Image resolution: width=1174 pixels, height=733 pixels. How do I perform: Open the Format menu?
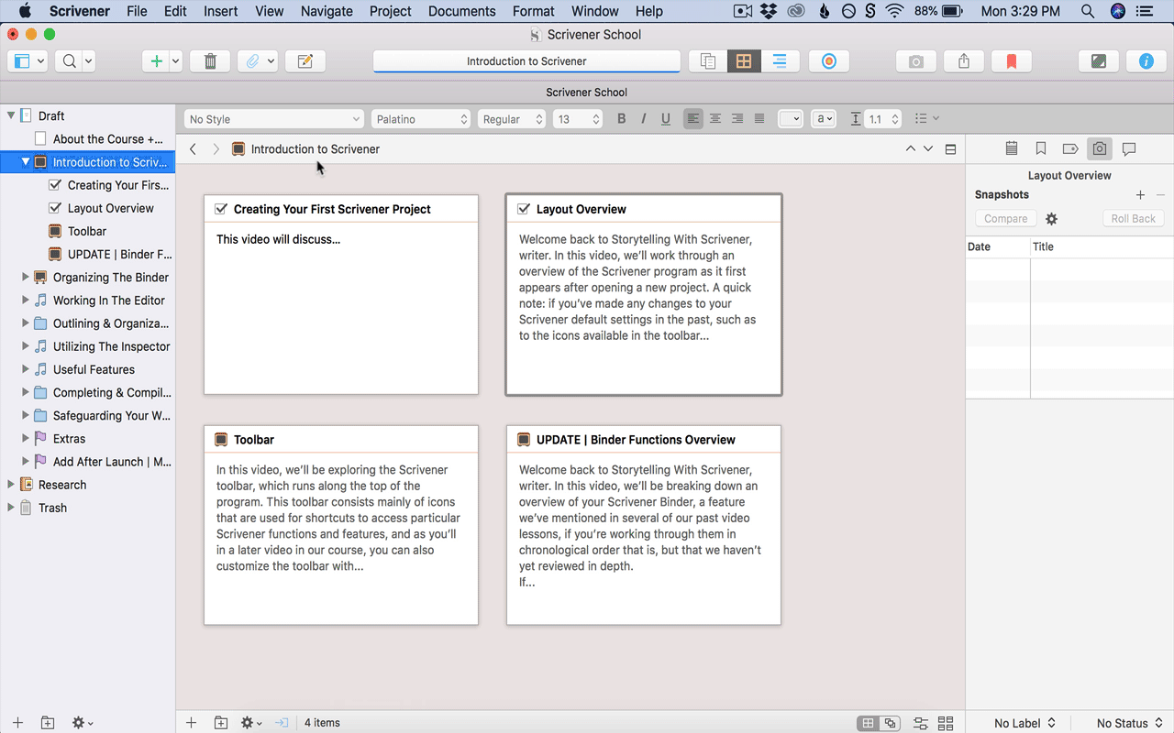534,11
